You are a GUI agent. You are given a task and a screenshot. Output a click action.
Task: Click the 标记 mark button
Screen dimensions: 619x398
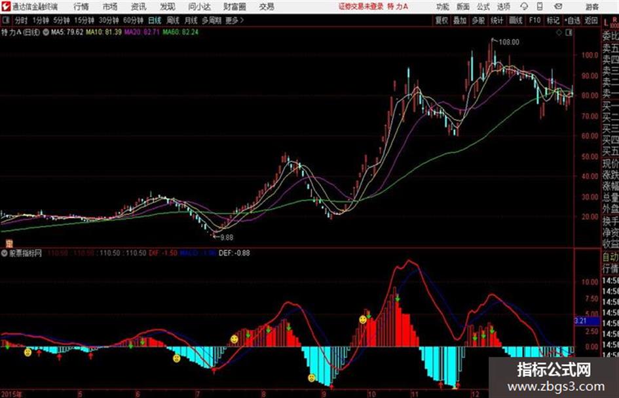click(x=553, y=20)
